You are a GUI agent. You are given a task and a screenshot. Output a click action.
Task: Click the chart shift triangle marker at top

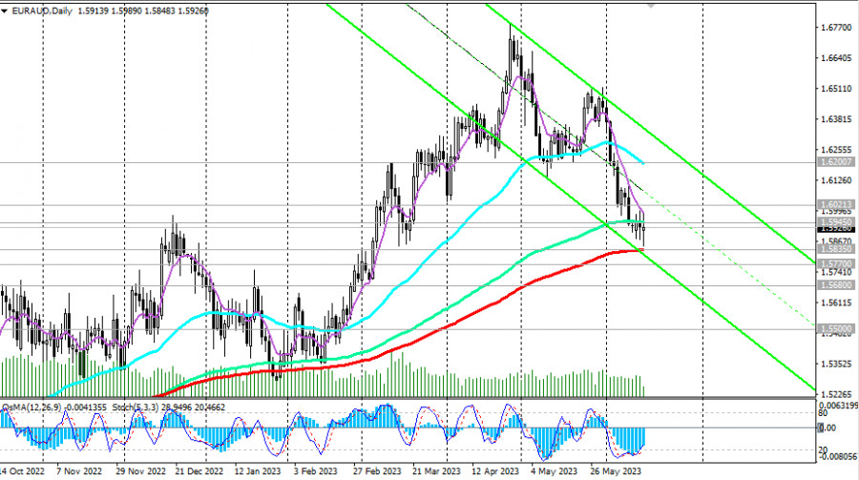pos(652,4)
